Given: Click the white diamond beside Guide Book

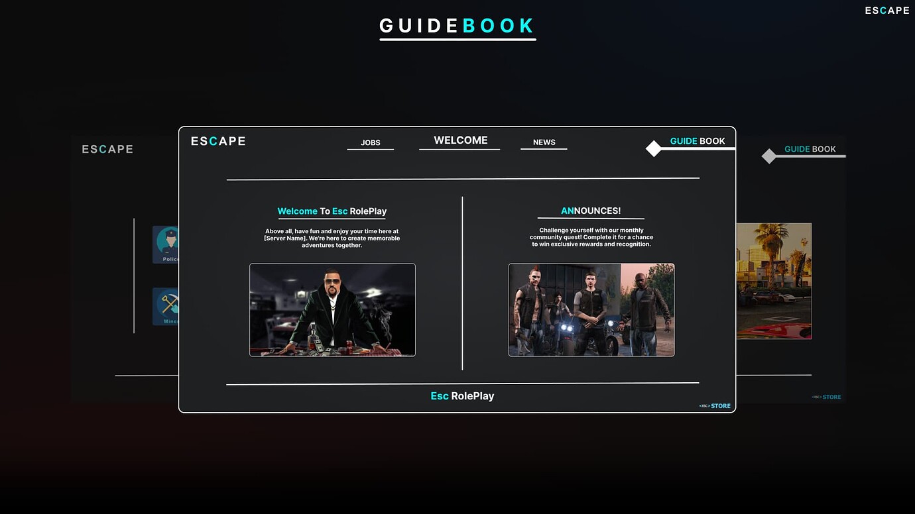Looking at the screenshot, I should [654, 148].
